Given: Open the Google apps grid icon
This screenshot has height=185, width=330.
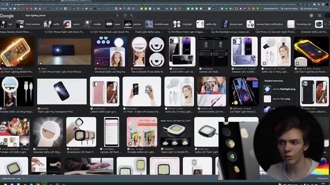Looking at the screenshot, I should tap(320, 15).
